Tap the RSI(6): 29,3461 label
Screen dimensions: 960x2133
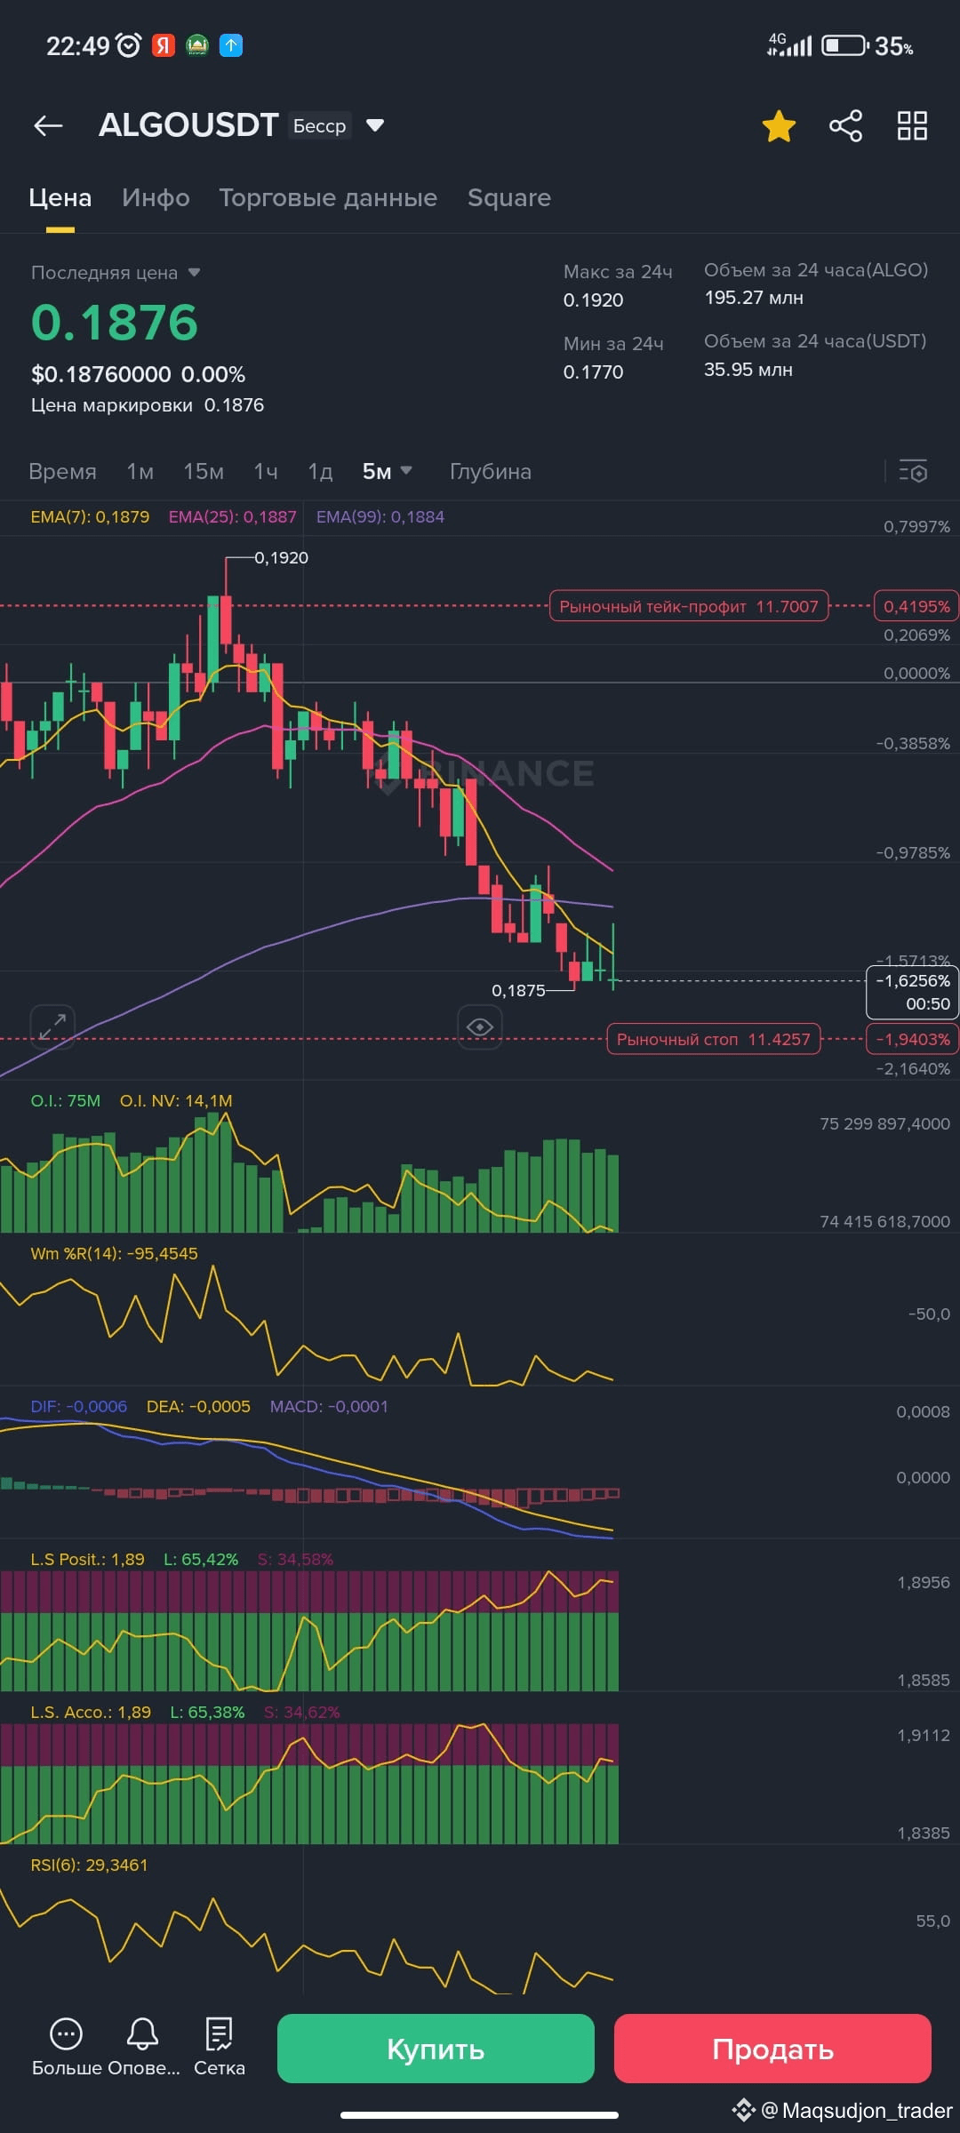coord(89,1865)
